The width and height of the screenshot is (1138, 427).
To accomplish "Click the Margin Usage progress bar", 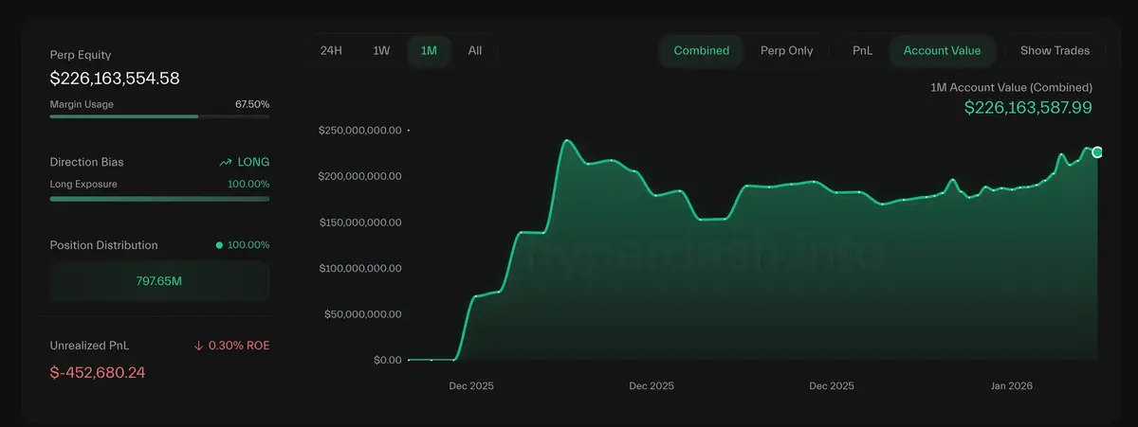I will coord(159,116).
